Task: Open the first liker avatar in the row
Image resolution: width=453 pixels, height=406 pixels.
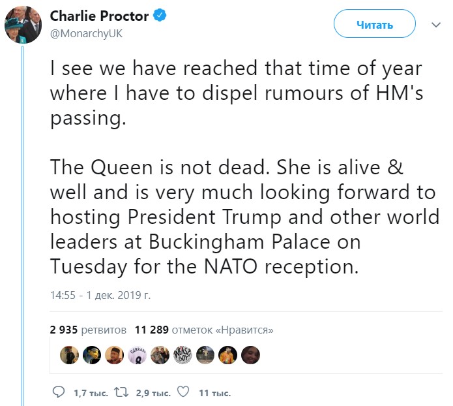Action: point(69,355)
